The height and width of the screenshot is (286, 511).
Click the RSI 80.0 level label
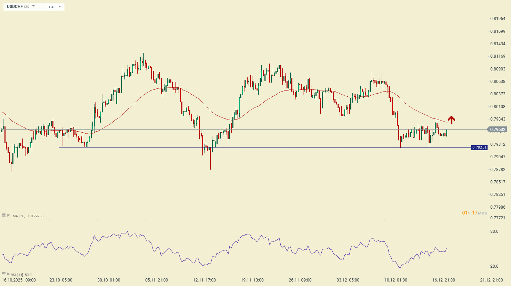point(494,231)
